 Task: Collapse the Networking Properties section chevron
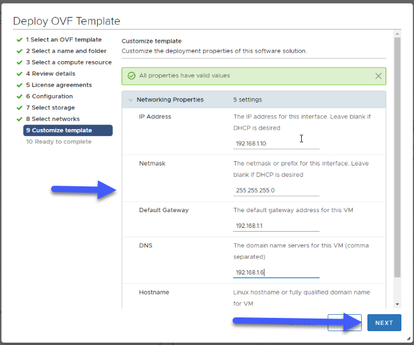coord(130,100)
